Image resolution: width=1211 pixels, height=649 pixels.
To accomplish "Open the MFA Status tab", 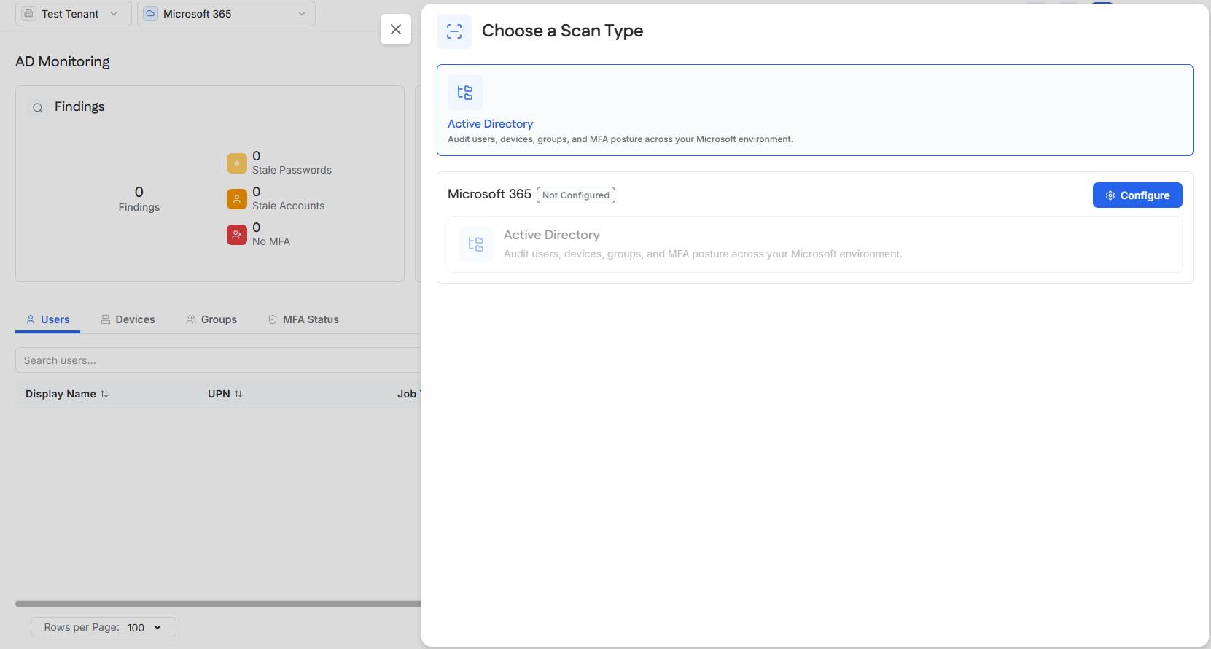I will (x=303, y=319).
